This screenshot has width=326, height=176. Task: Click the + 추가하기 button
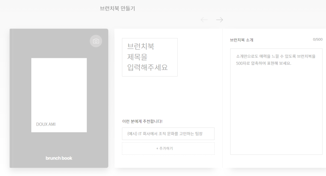pyautogui.click(x=168, y=148)
